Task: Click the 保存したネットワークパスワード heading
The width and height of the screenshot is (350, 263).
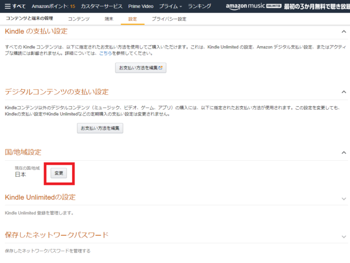Action: [x=56, y=235]
